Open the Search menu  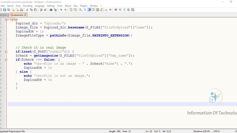point(10,6)
